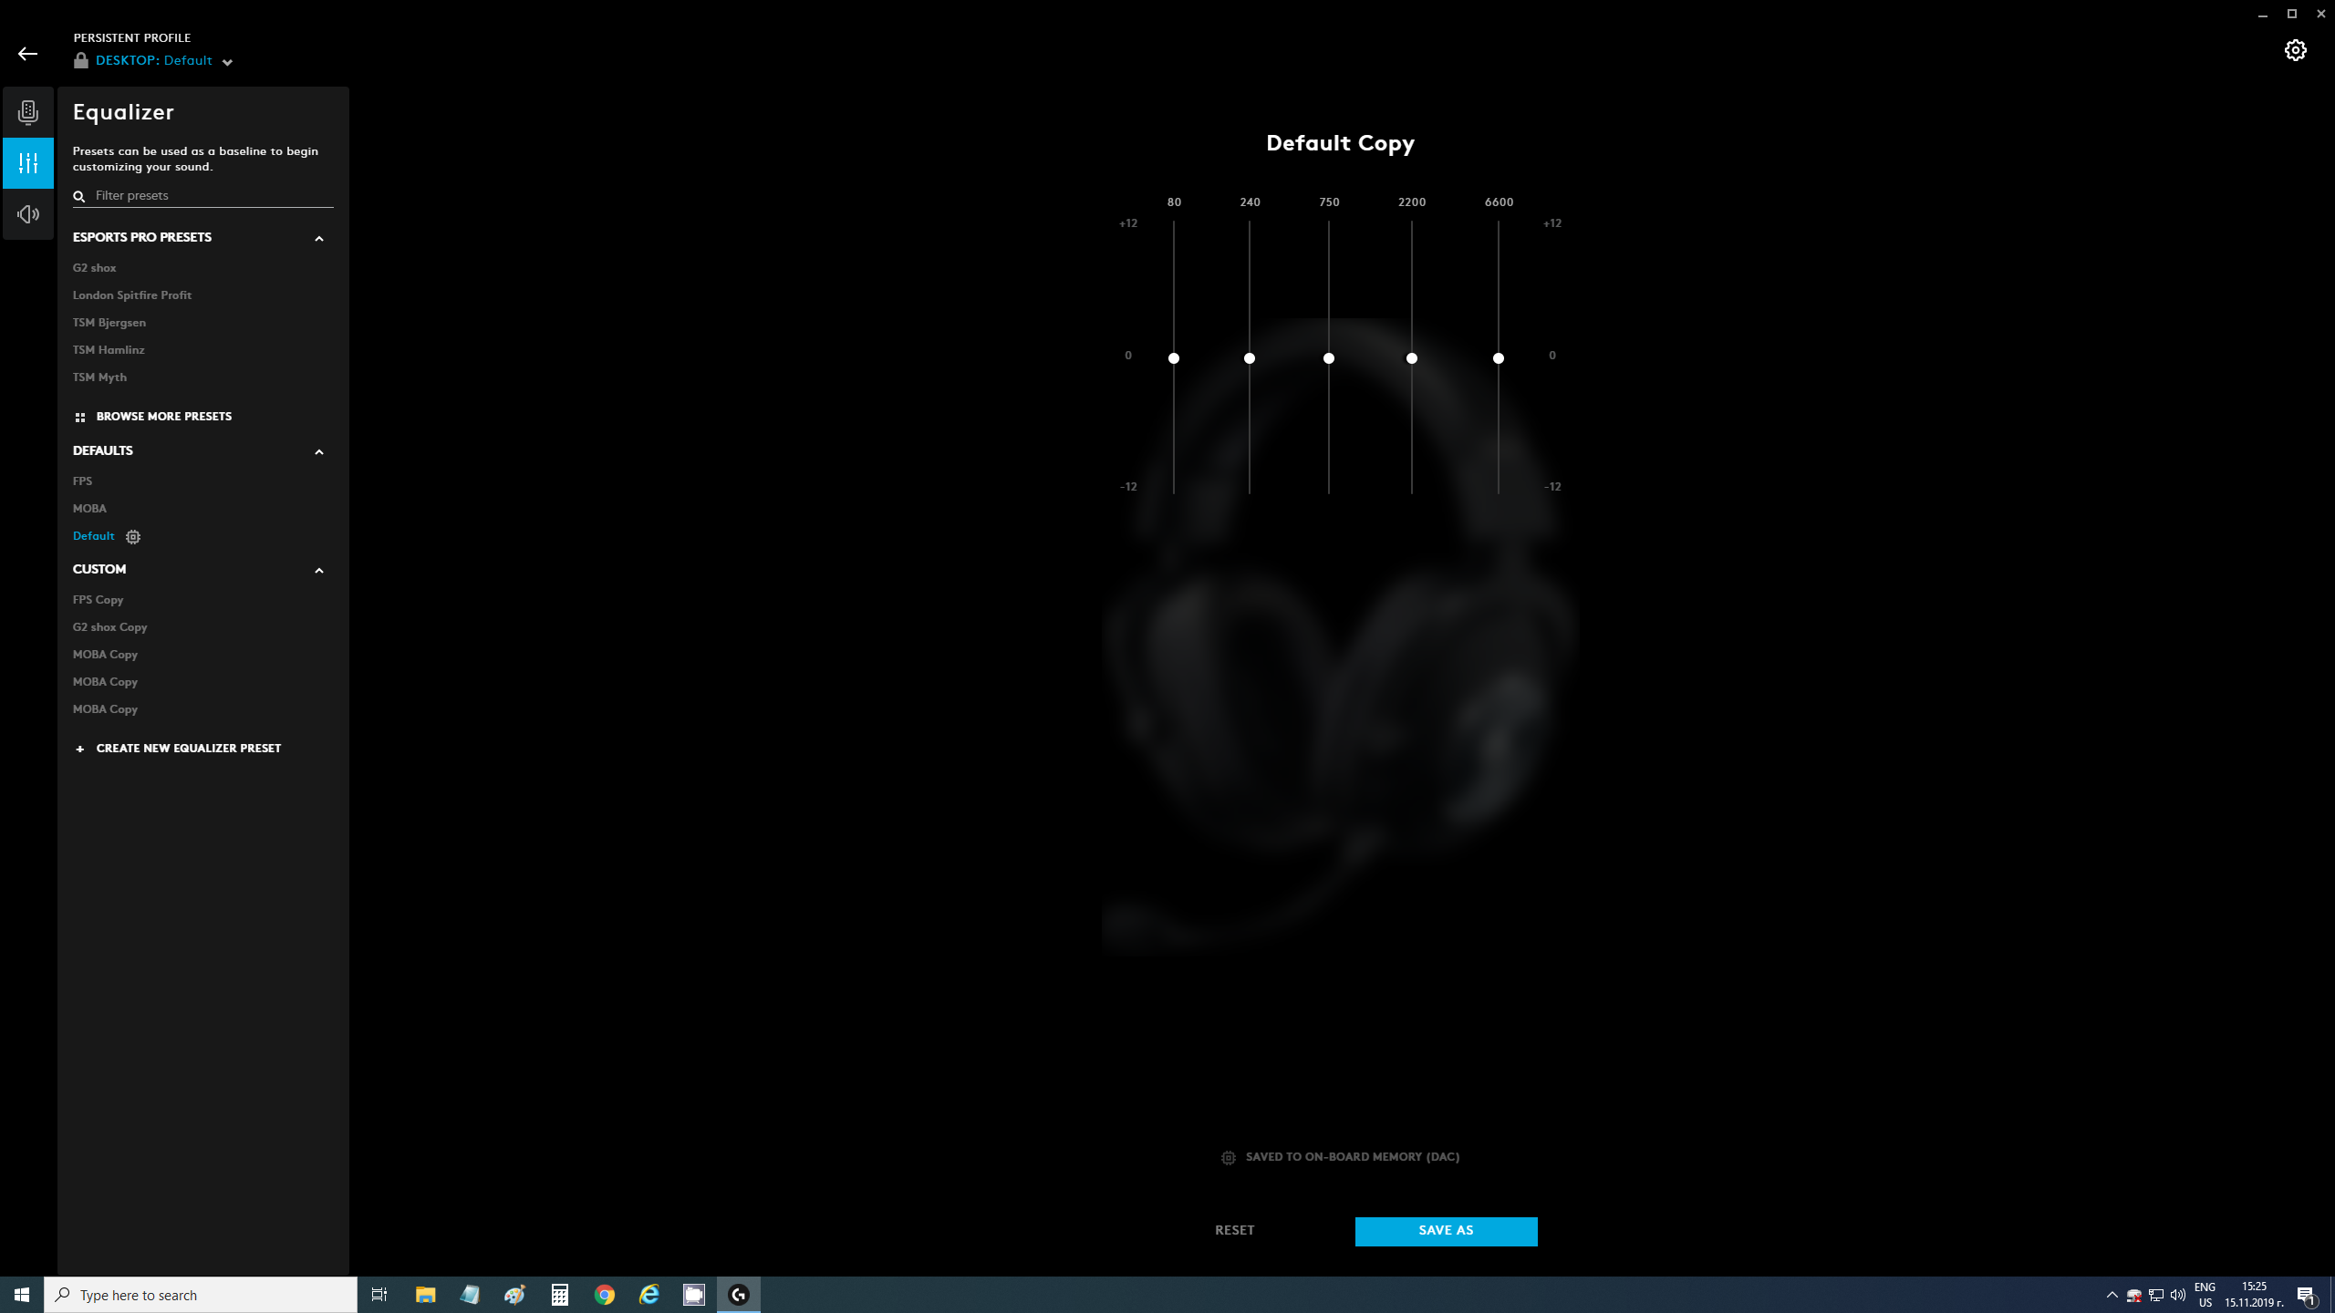Click the 6600 Hz slider handle
The width and height of the screenshot is (2335, 1313).
coord(1499,358)
